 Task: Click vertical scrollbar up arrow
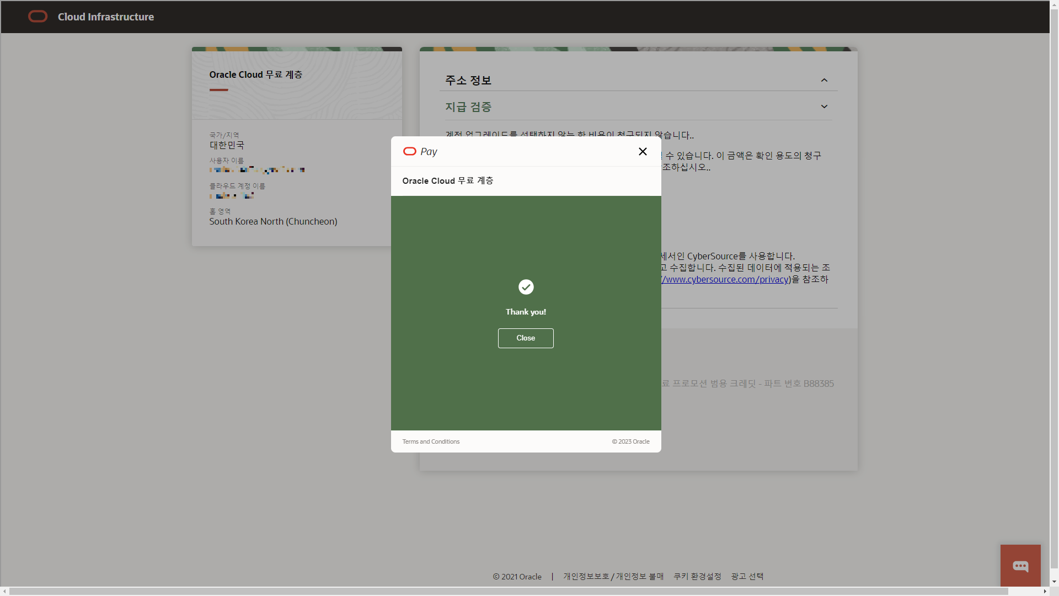point(1054,4)
